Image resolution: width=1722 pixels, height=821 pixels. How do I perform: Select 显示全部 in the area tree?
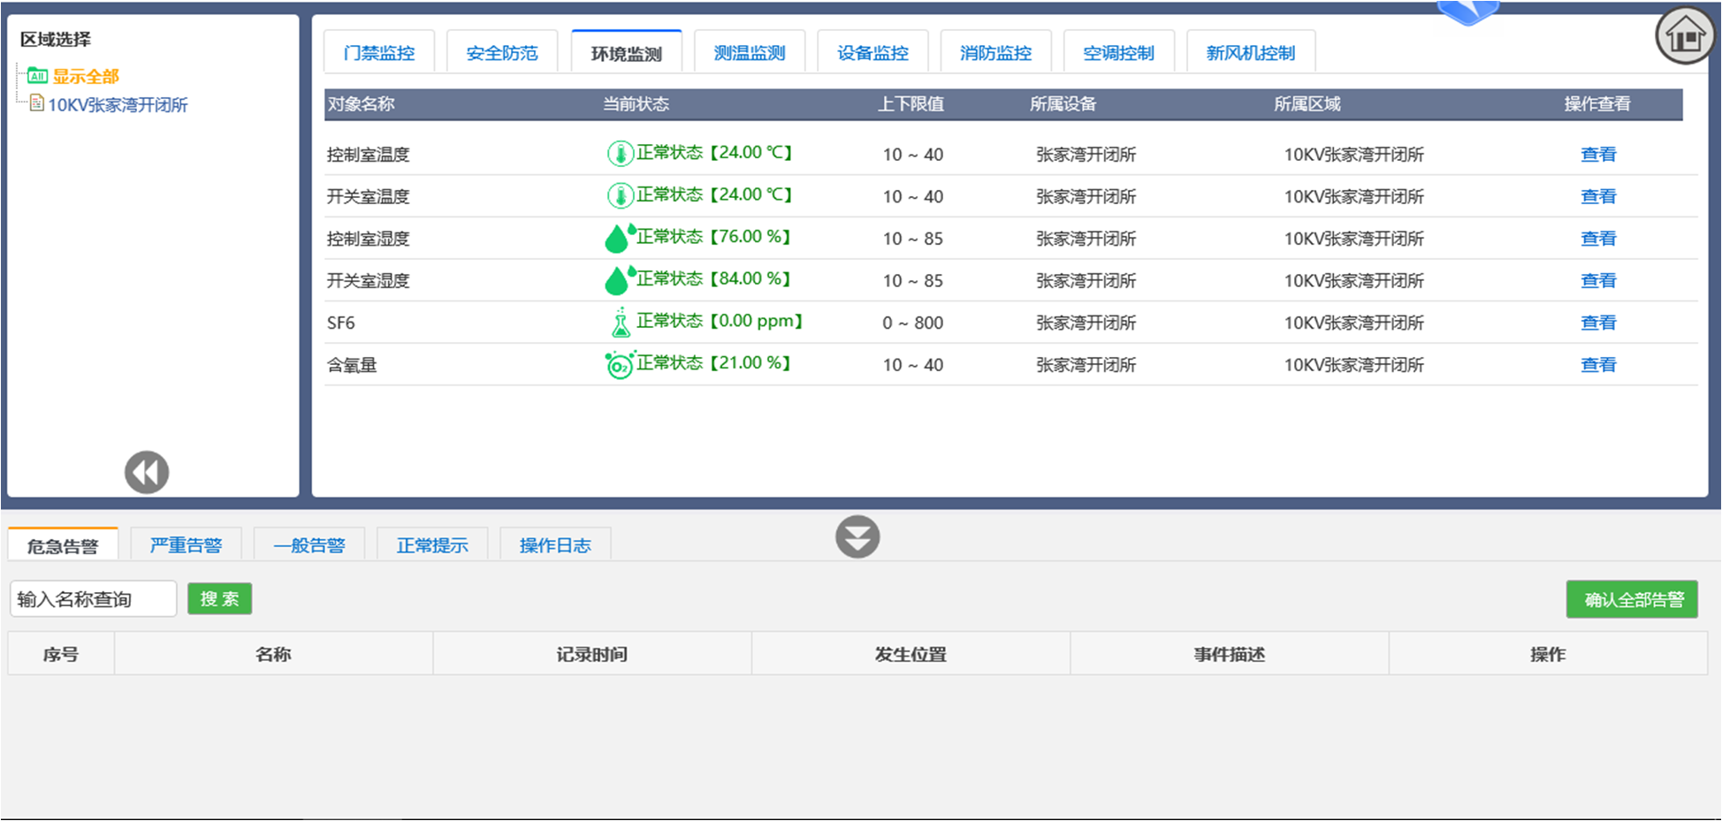pos(86,76)
